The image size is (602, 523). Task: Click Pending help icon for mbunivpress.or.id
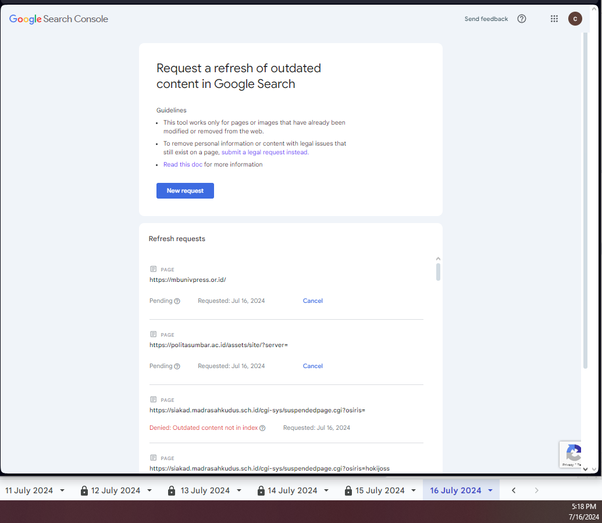(x=177, y=301)
